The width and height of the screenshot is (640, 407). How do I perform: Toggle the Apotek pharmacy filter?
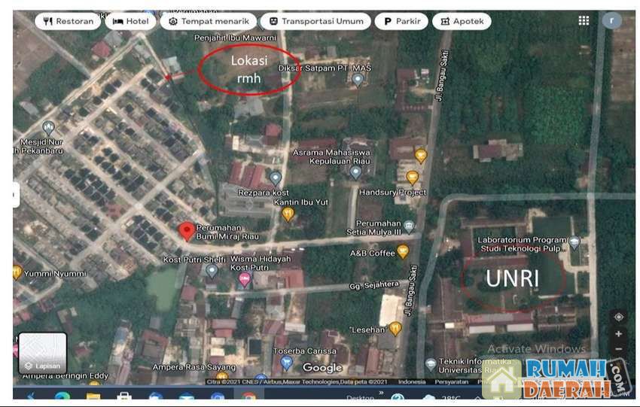coord(461,21)
